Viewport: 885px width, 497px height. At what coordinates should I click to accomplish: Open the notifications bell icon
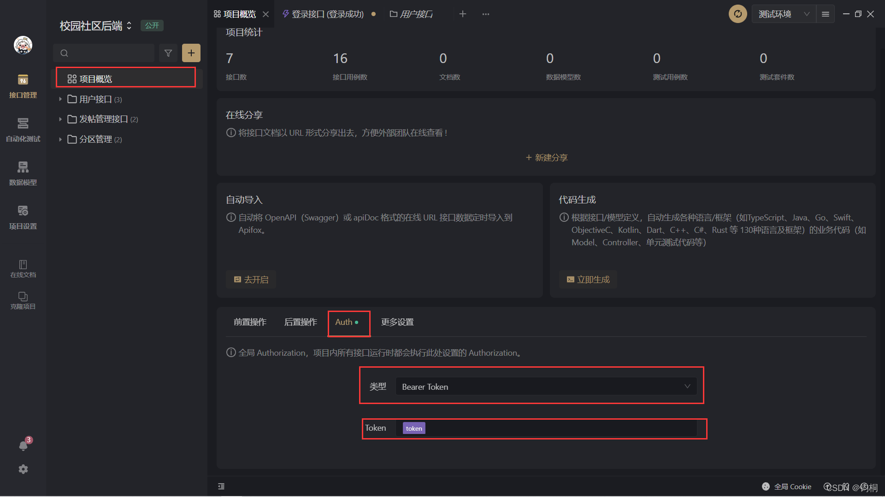[23, 445]
